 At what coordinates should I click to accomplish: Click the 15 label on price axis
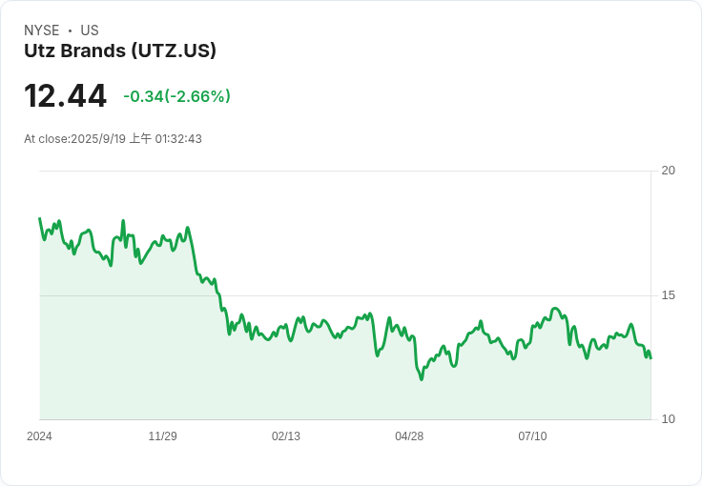[669, 295]
